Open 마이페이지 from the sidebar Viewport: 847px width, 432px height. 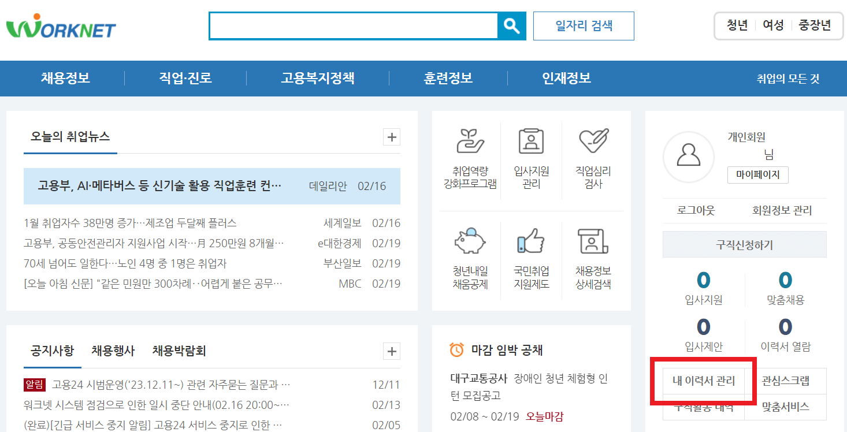pyautogui.click(x=757, y=175)
